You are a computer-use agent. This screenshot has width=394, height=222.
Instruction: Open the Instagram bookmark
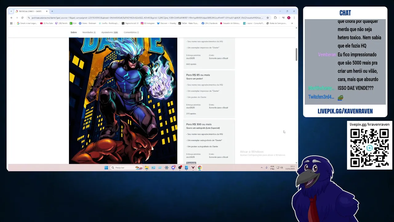tap(148, 23)
